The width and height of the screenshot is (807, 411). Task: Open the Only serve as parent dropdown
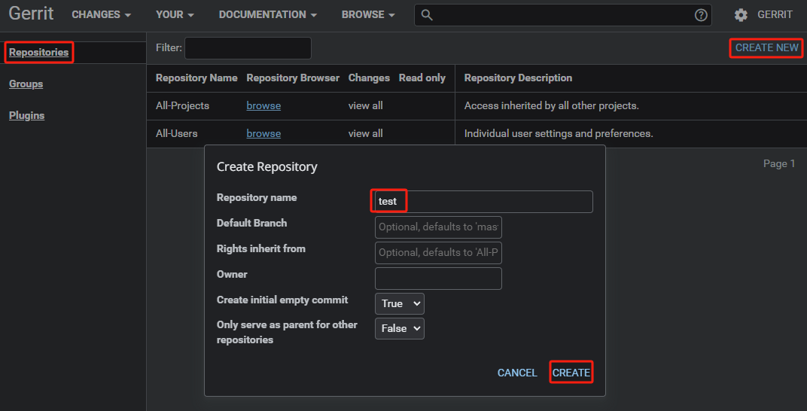click(399, 328)
